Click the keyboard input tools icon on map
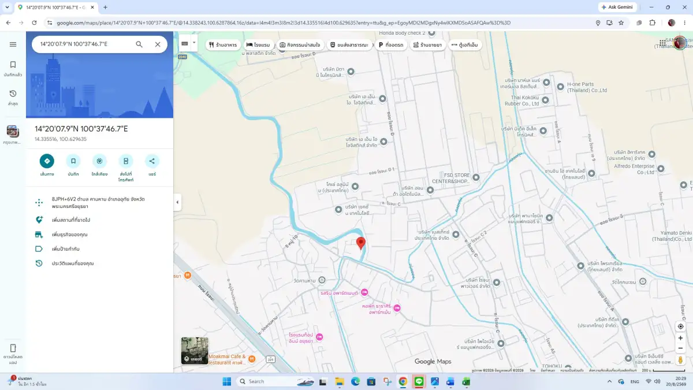 coord(185,43)
